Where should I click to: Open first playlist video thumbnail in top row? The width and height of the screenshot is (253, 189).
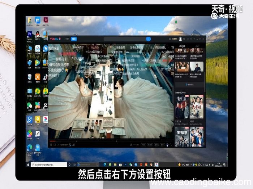[182, 51]
